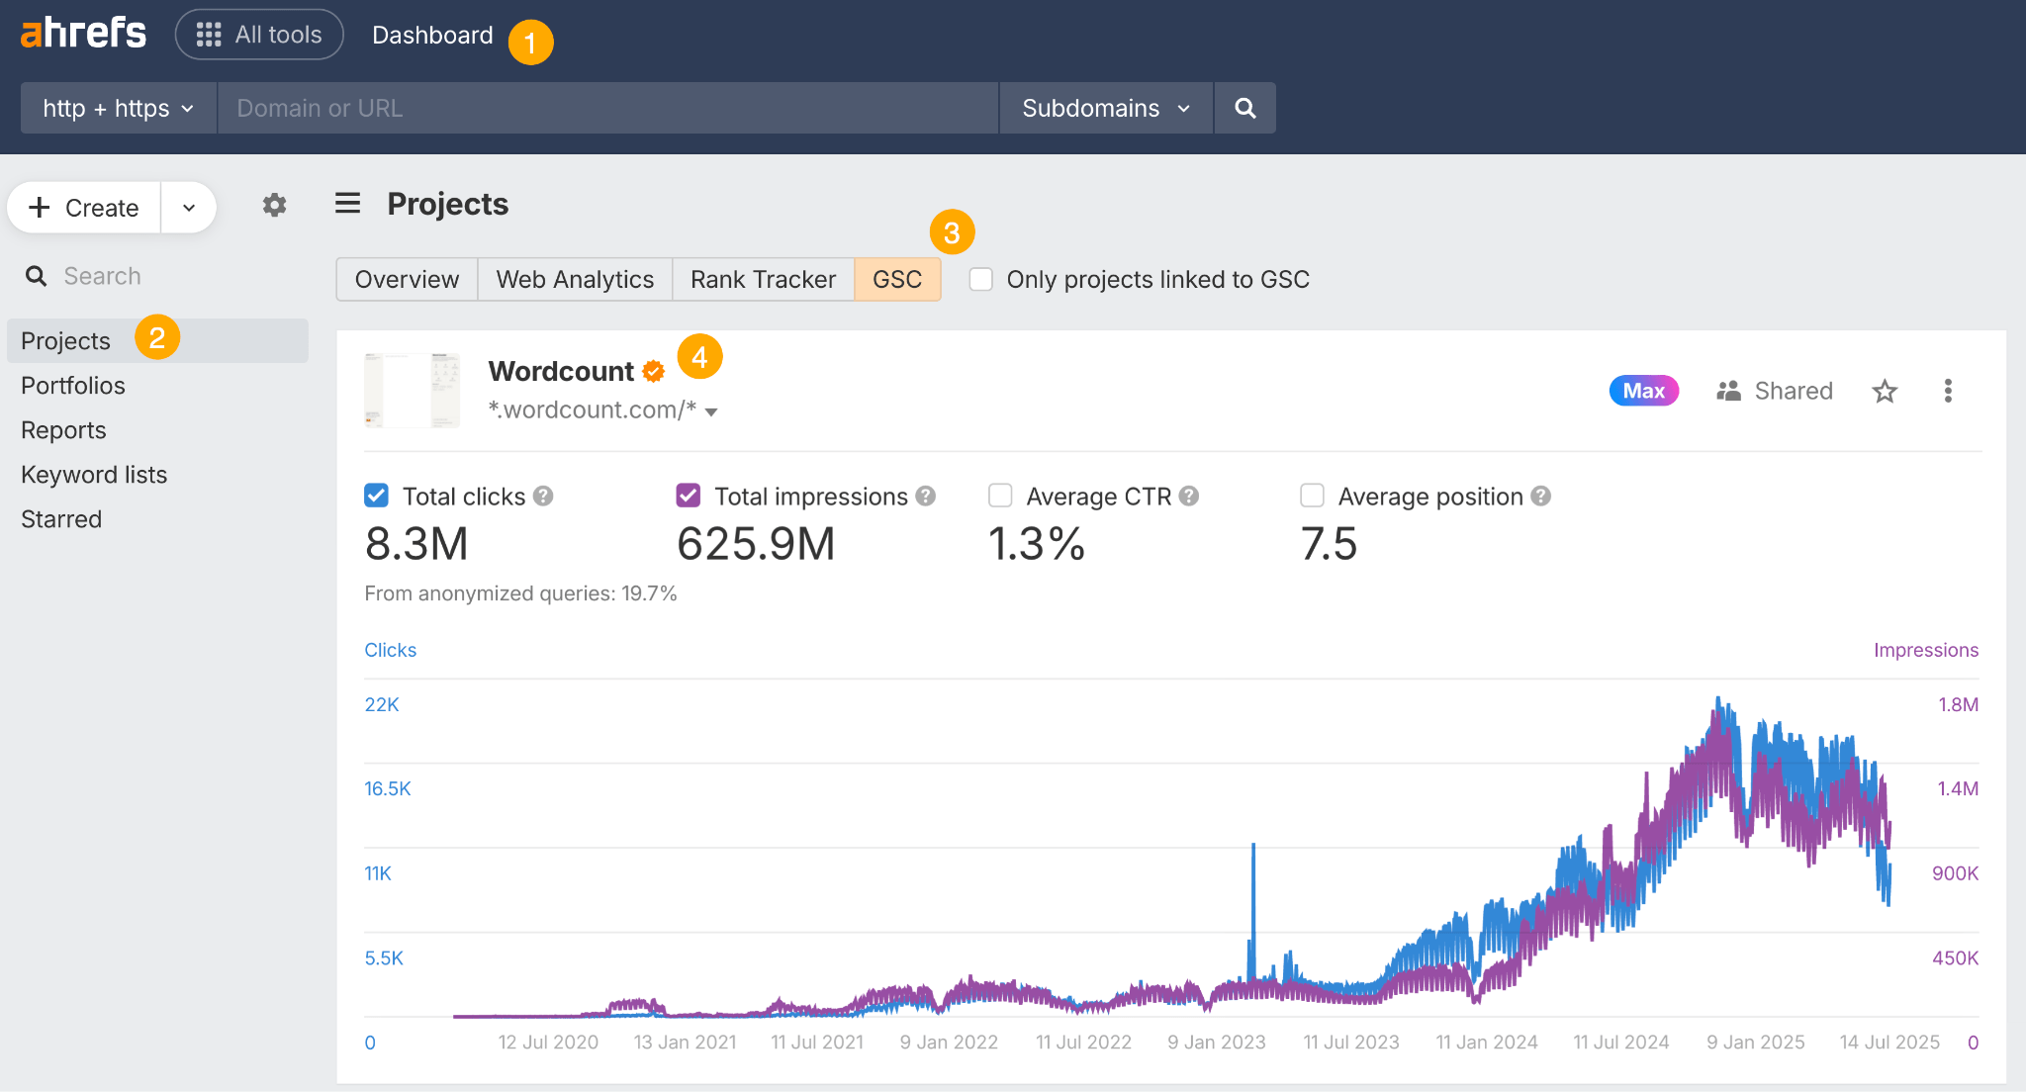Click the ahrefs logo
Viewport: 2026px width, 1092px height.
pos(82,33)
